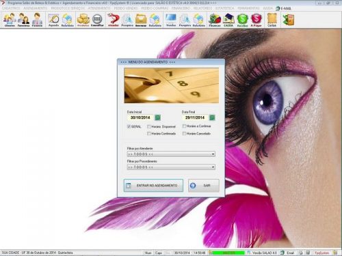Open the Cartas parchment icon

point(272,20)
